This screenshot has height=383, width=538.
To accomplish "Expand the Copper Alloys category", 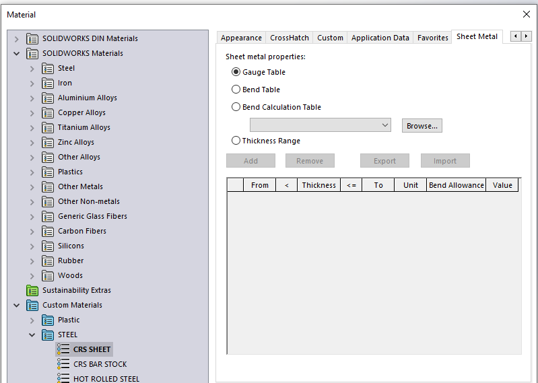I will click(32, 113).
